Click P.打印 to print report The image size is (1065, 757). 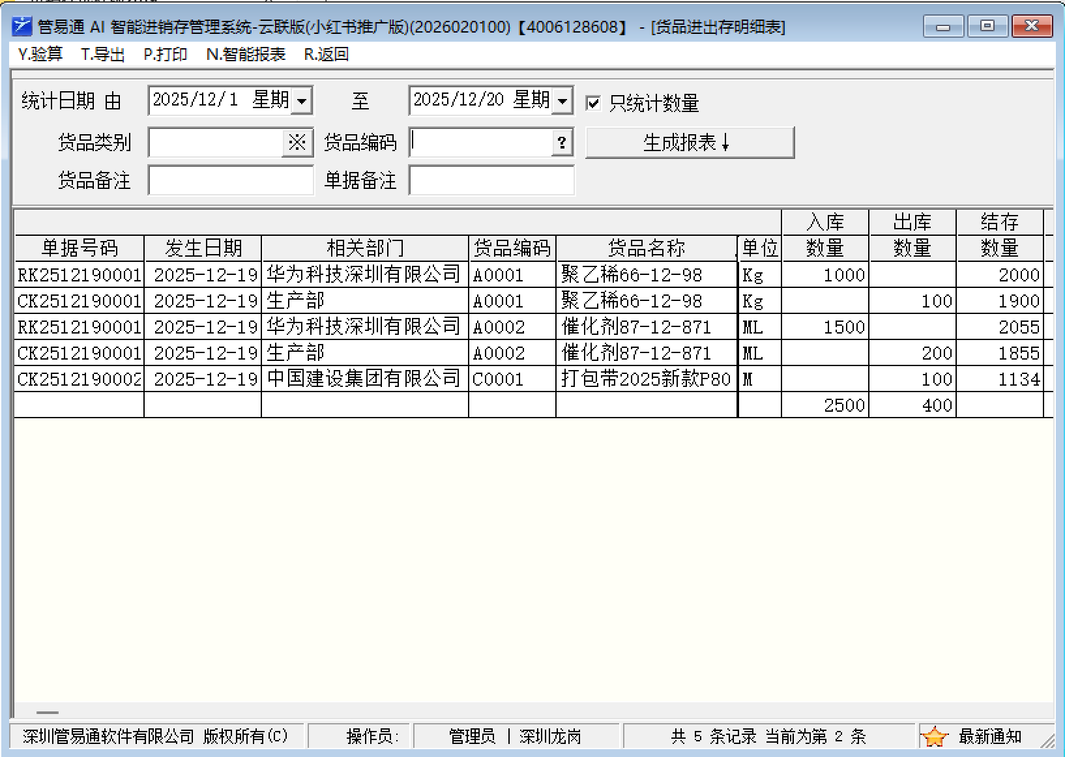point(166,55)
